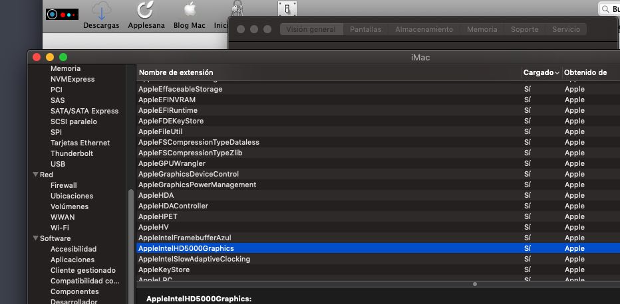Select the AppleFDEKeyStore row
Viewport: 620px width, 304px height.
tap(378, 121)
